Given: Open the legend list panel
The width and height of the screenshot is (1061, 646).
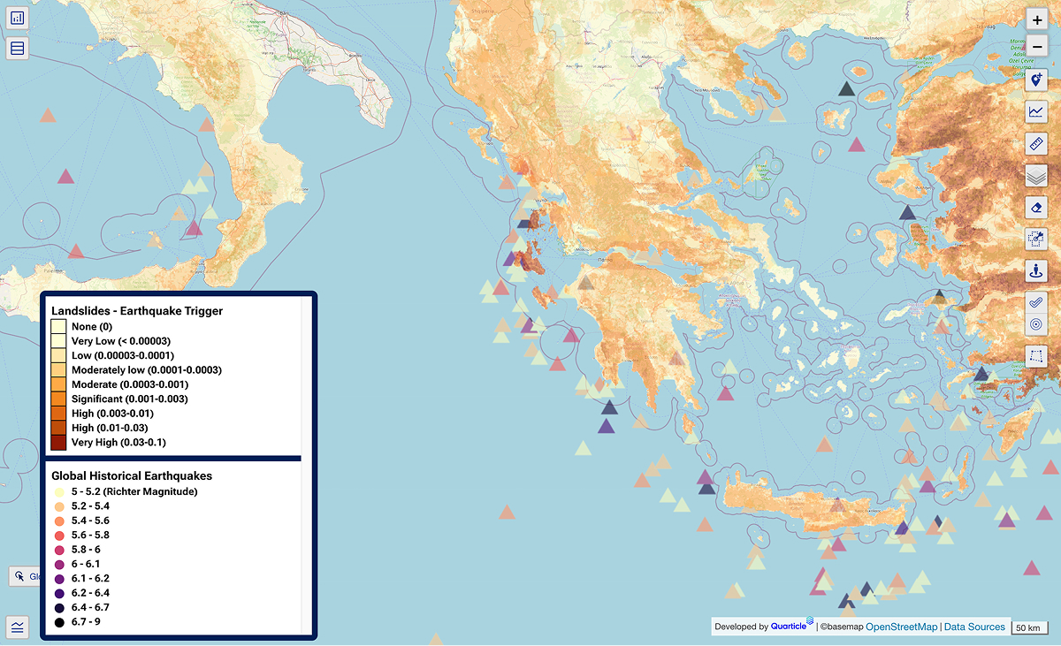Looking at the screenshot, I should click(17, 48).
